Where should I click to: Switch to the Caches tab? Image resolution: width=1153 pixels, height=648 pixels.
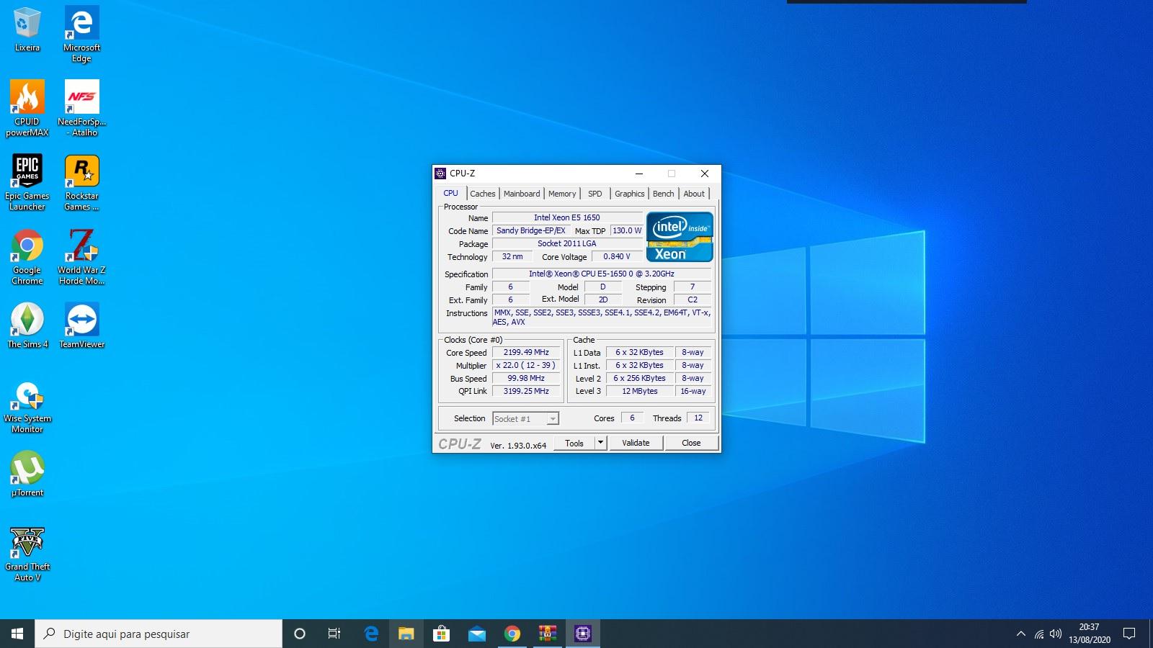pos(483,194)
